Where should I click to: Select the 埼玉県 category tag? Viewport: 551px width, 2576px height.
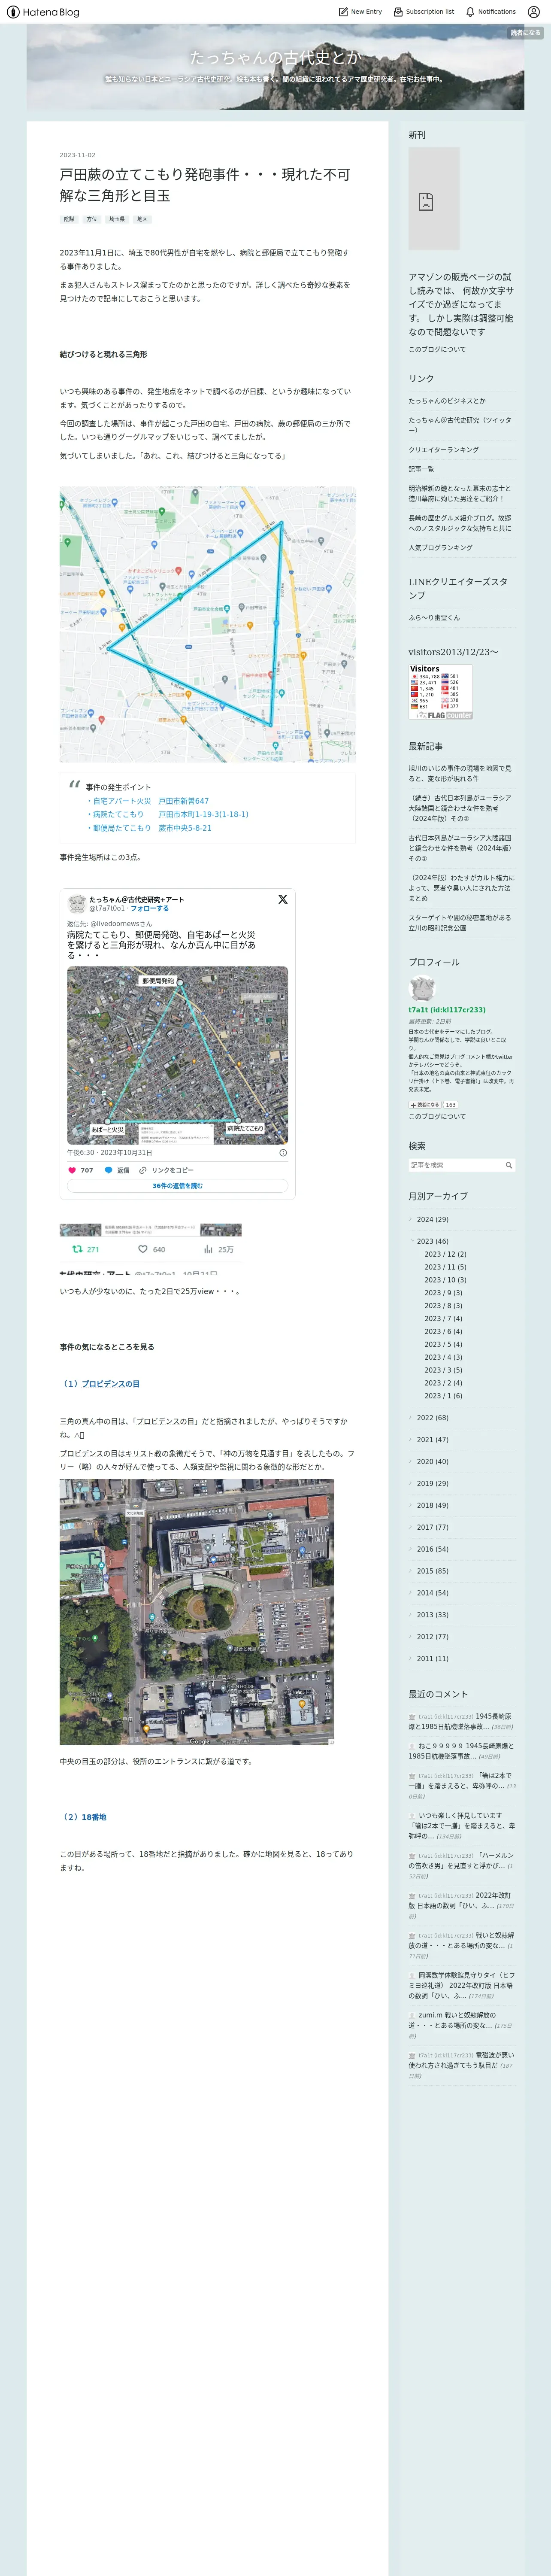point(117,219)
